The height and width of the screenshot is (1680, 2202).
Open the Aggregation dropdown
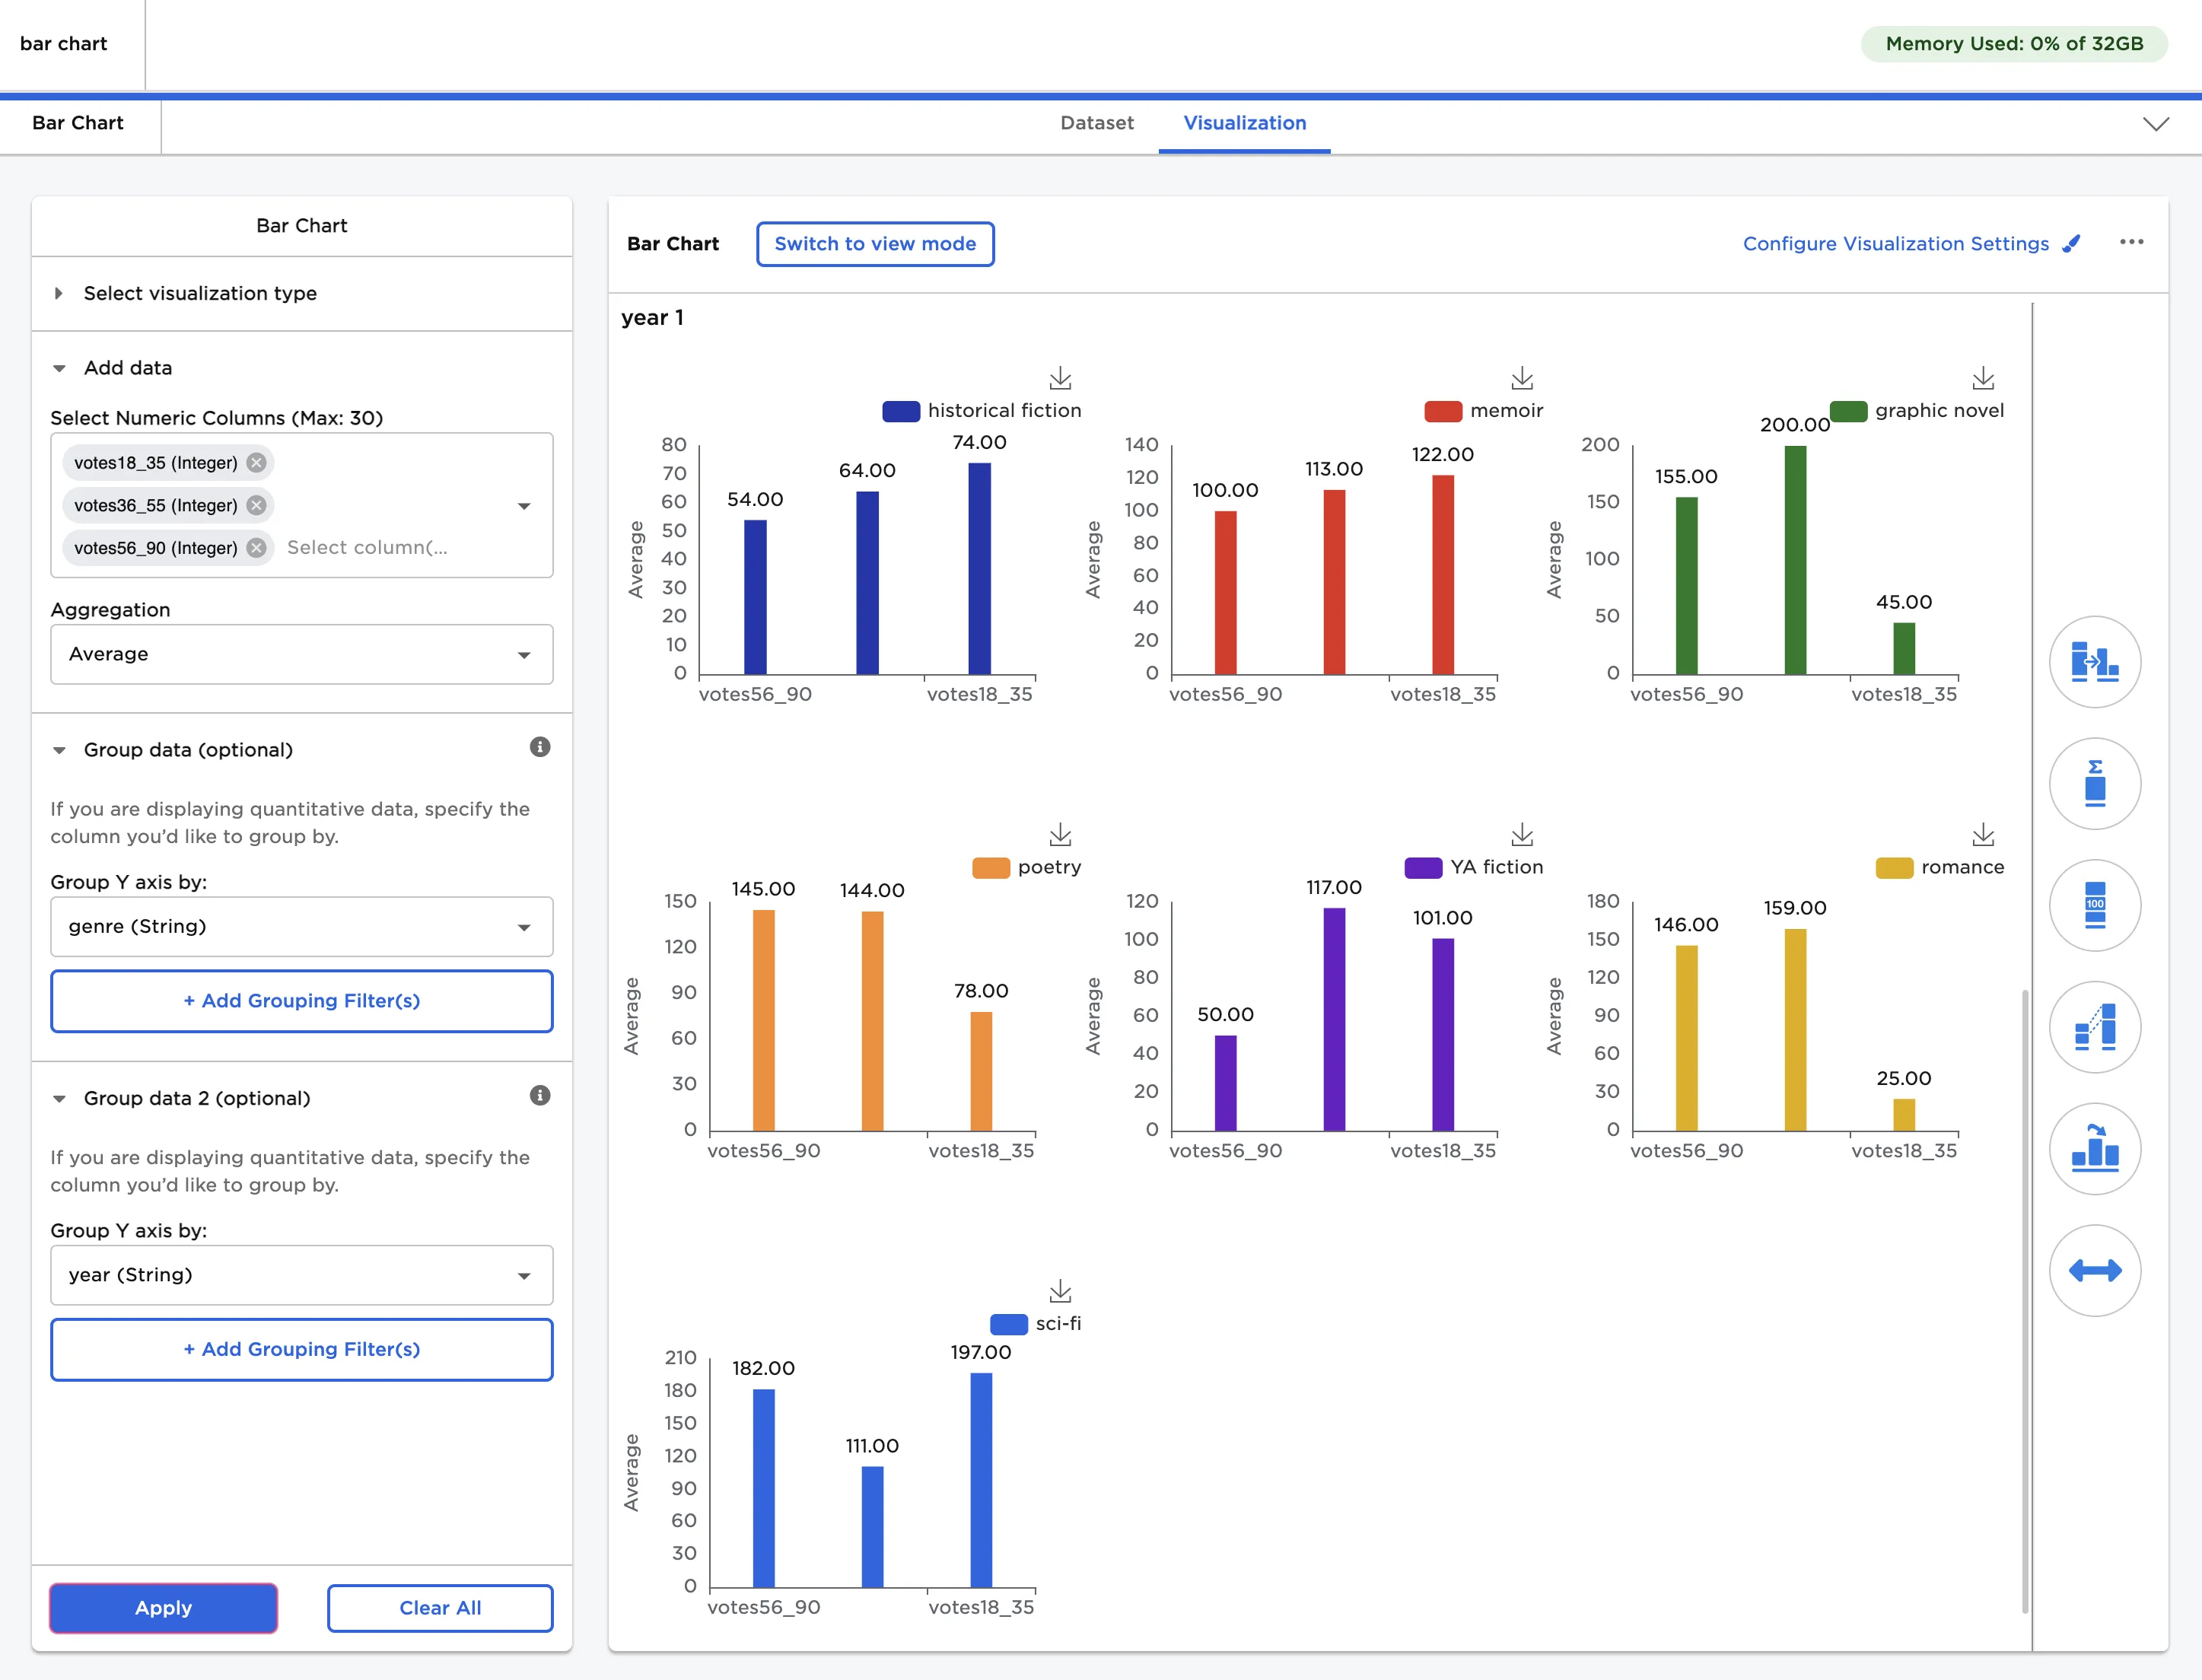301,654
